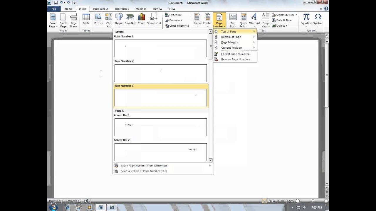Open Page Margins submenu

pos(235,42)
